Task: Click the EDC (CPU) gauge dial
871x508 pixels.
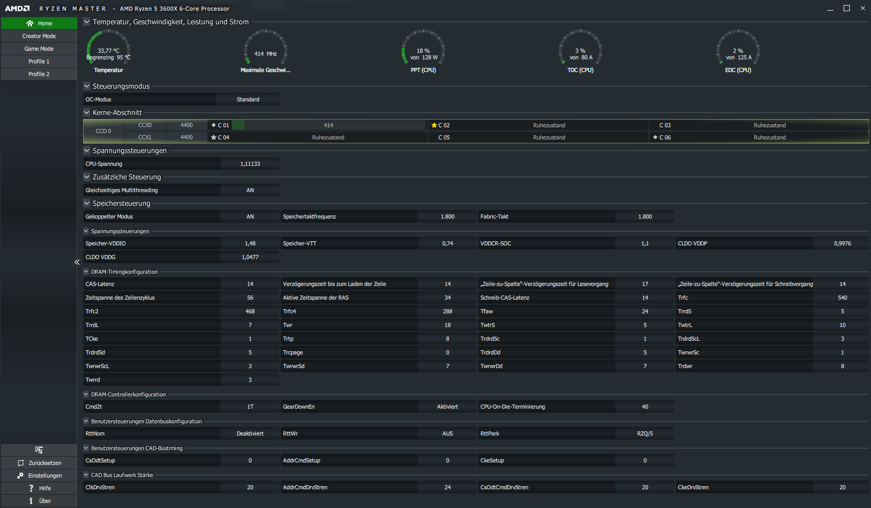Action: [738, 47]
